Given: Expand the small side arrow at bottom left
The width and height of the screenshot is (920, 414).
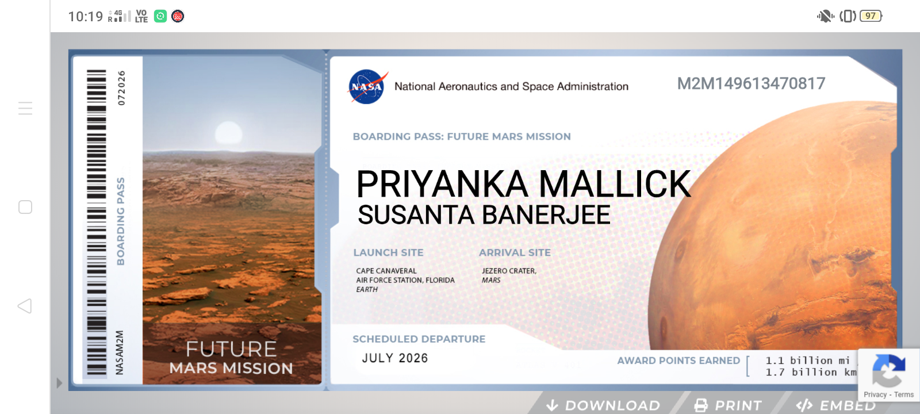Looking at the screenshot, I should tap(59, 383).
